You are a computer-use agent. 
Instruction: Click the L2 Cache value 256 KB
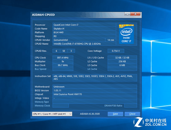(x=122, y=62)
